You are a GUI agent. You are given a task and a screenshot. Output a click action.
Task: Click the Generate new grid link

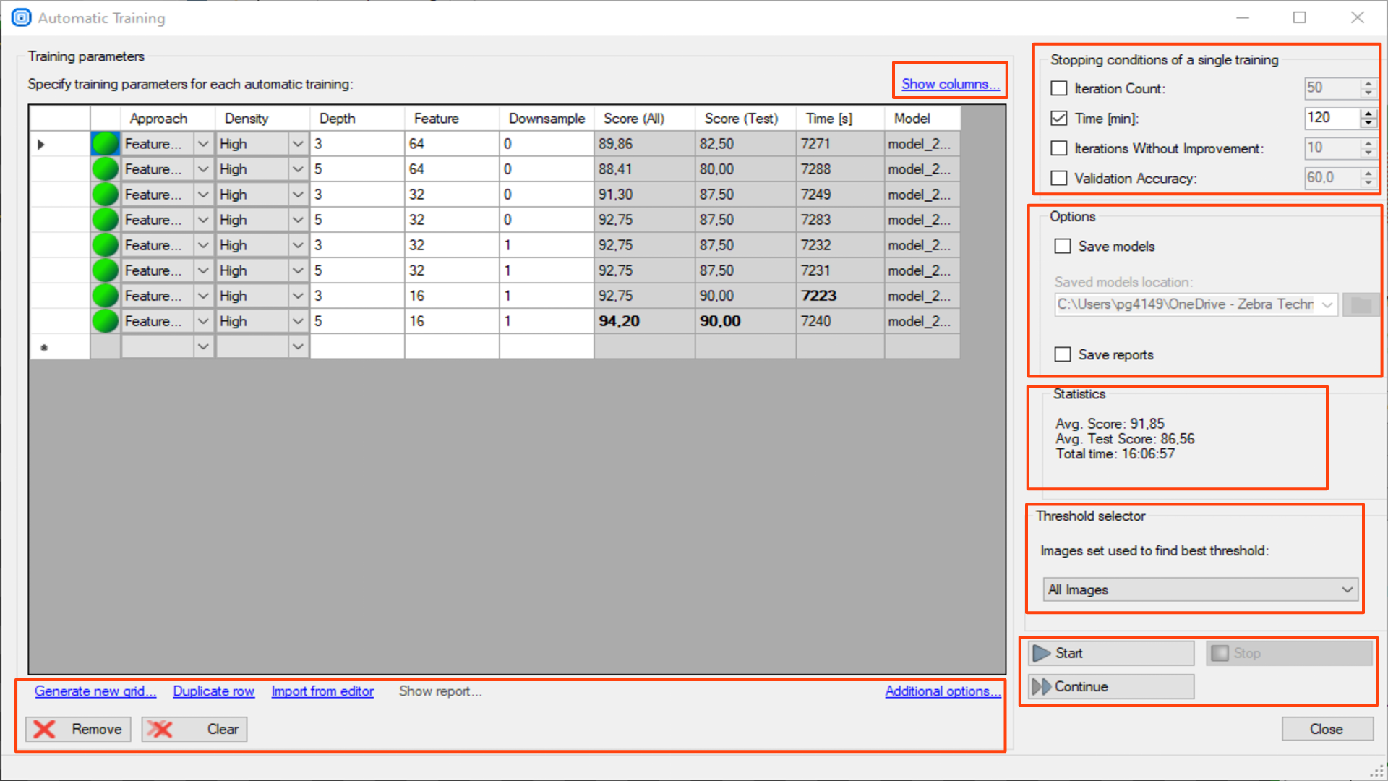coord(95,691)
